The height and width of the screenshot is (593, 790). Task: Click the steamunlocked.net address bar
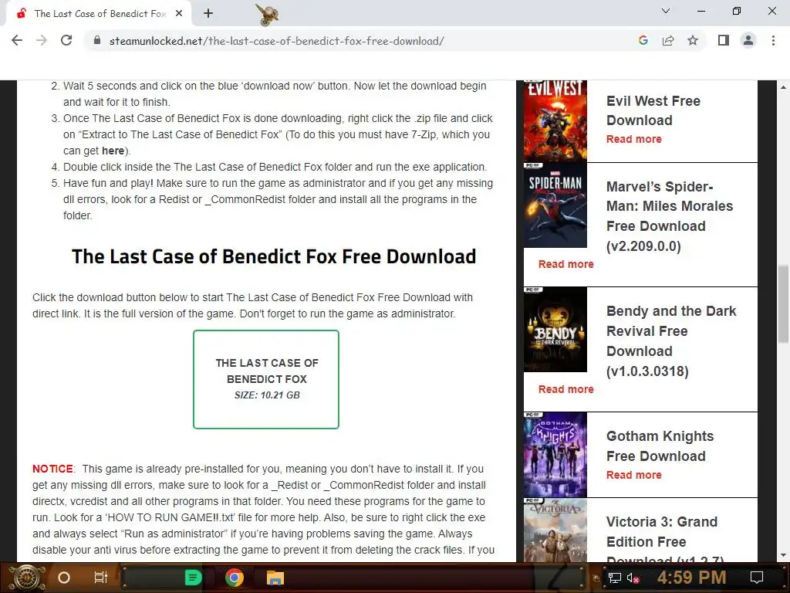[363, 41]
